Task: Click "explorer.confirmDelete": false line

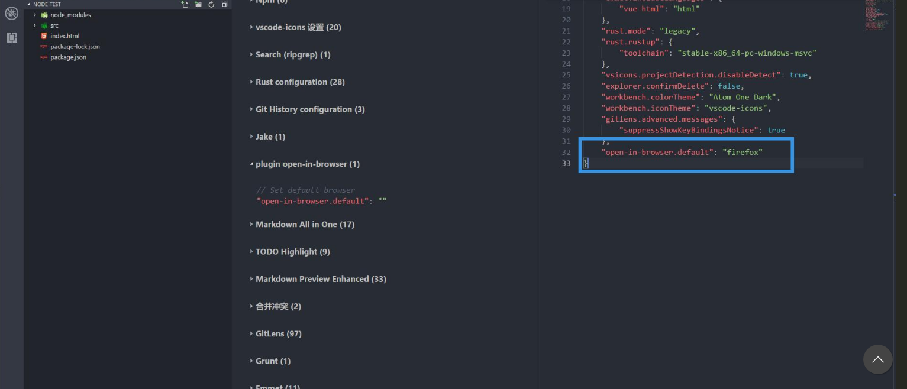Action: click(x=672, y=86)
